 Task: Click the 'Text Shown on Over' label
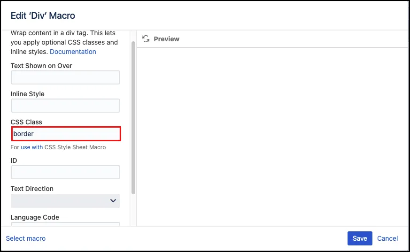click(x=41, y=66)
